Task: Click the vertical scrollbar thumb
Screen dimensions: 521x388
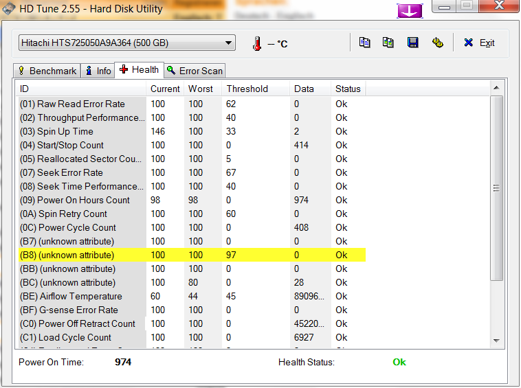Action: click(x=496, y=188)
